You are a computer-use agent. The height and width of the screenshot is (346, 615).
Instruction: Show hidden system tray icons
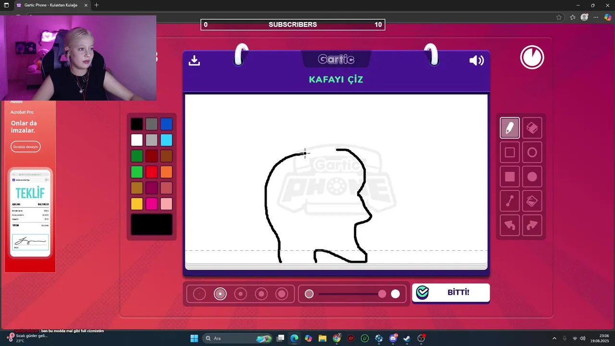(554, 338)
